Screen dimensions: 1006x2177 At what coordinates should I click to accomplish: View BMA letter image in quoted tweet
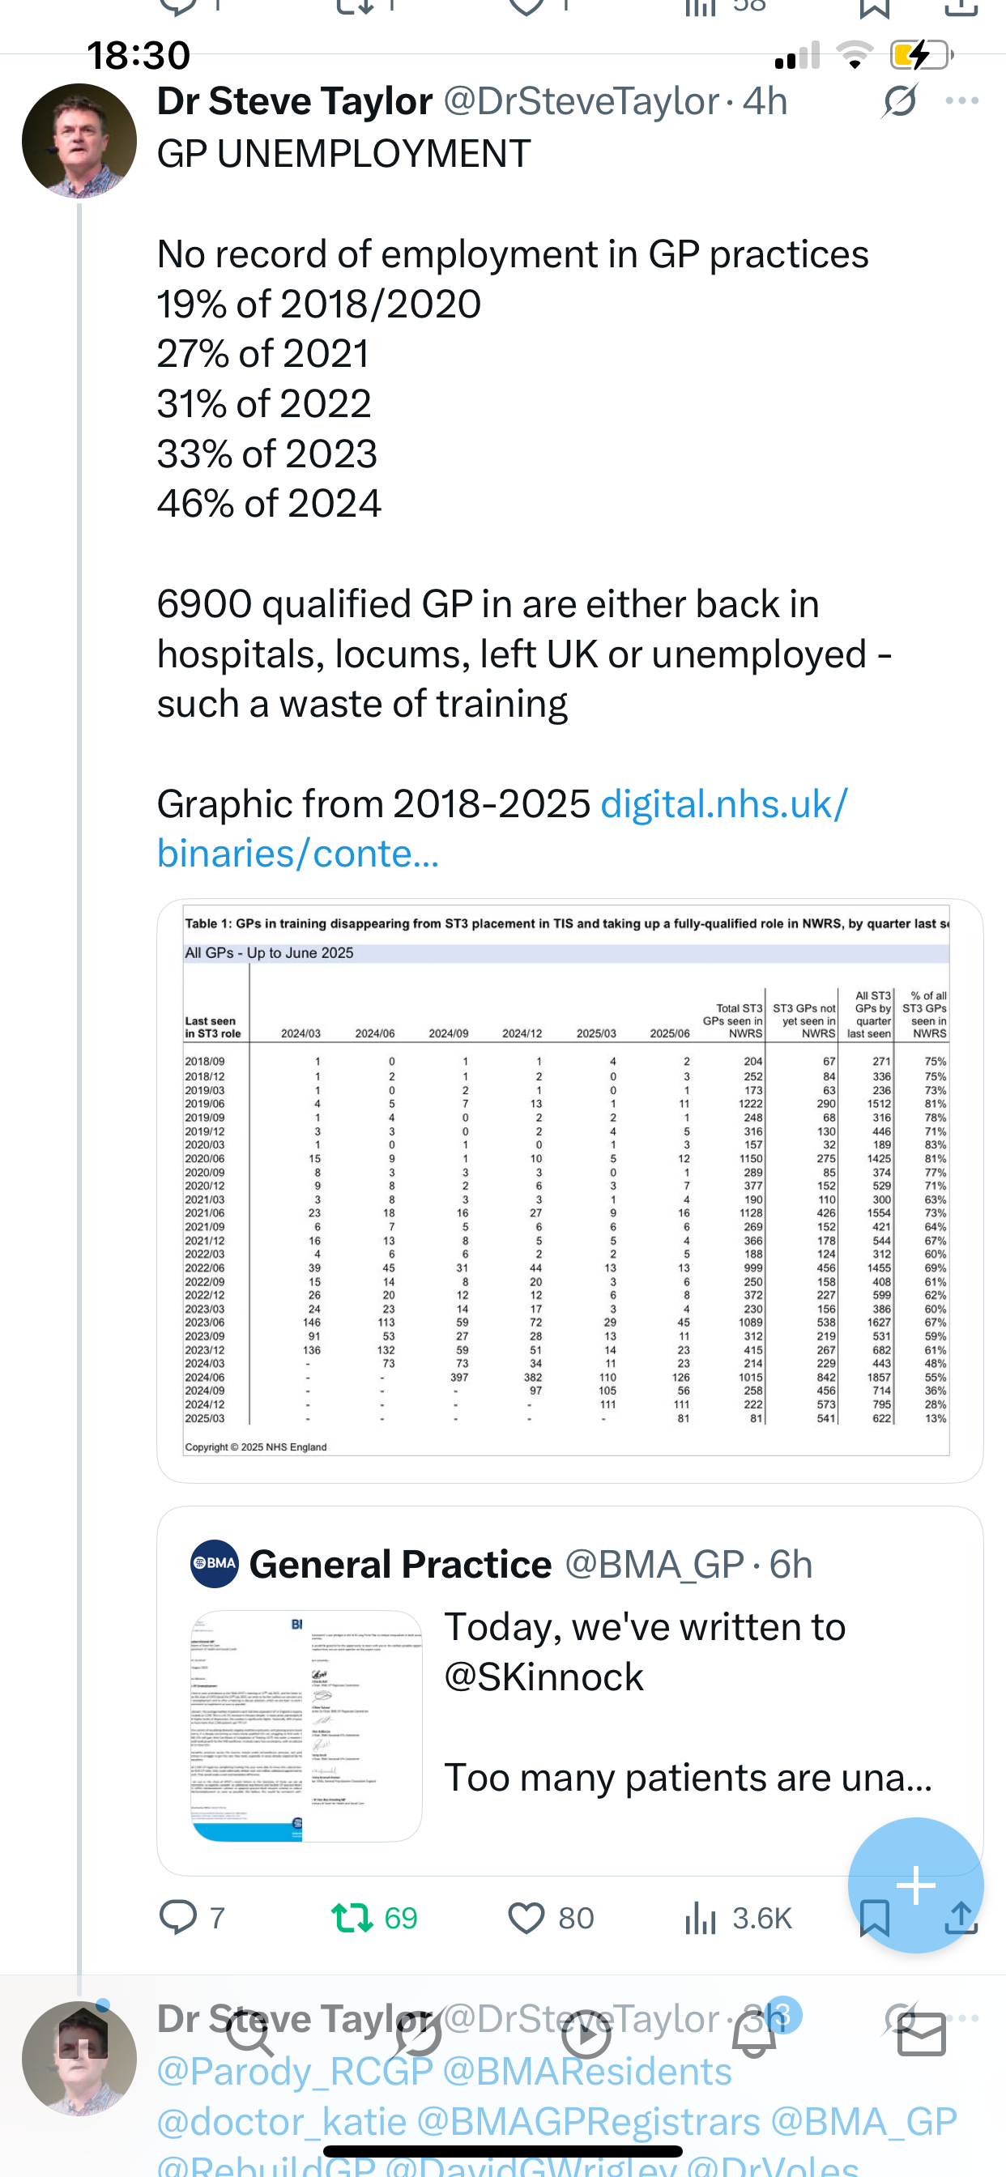coord(306,1726)
